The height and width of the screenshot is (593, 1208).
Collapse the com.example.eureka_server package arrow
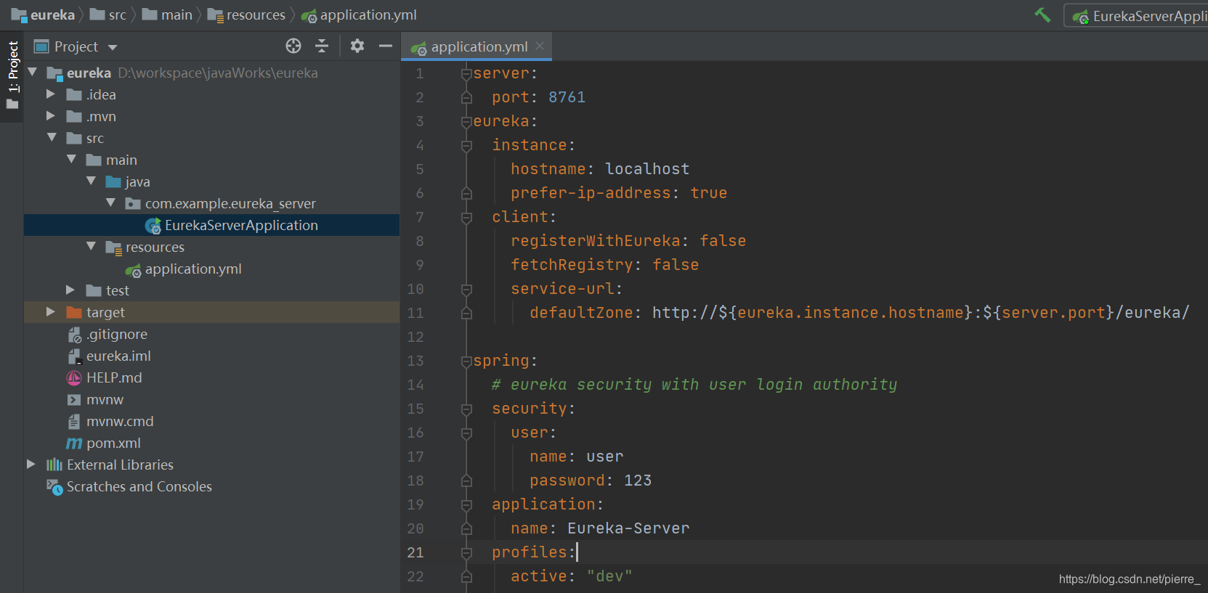click(110, 203)
